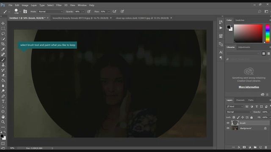
Task: Toggle the brush settings panel button
Action: [25, 11]
